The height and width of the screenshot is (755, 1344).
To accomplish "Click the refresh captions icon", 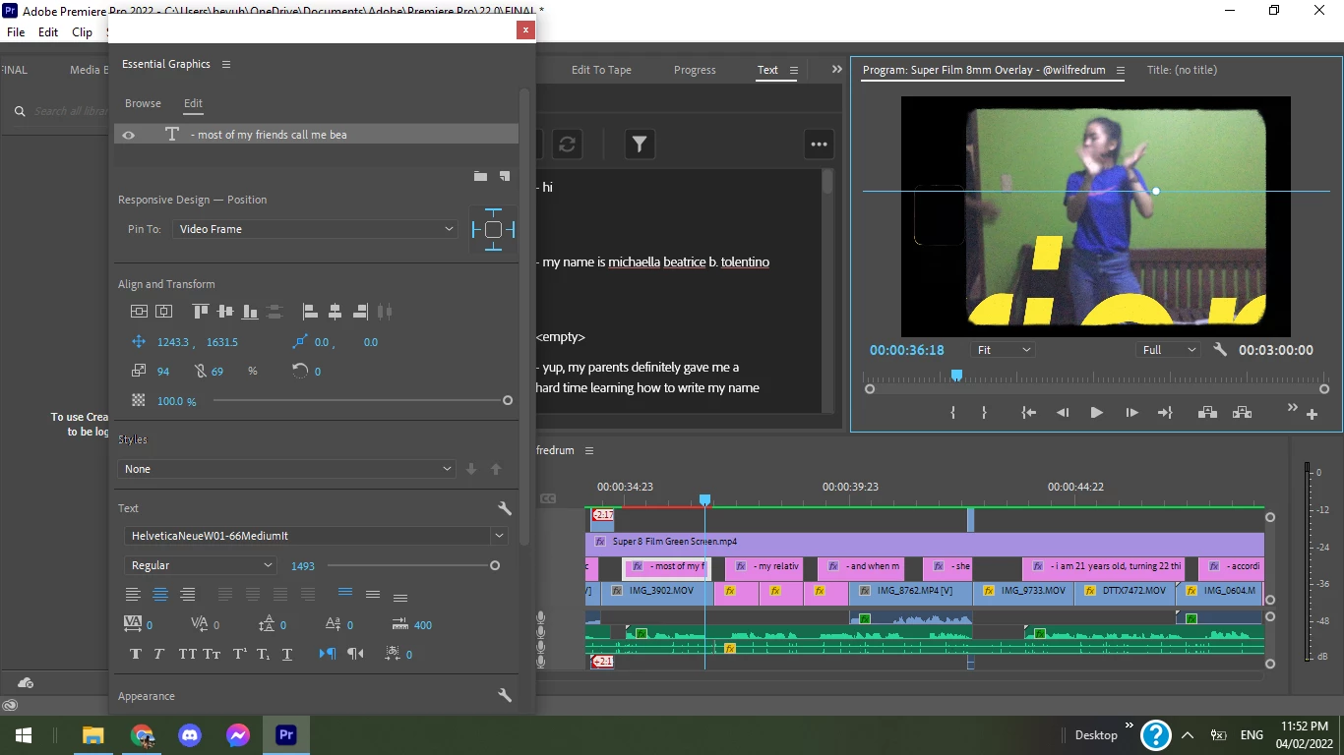I will tap(567, 145).
